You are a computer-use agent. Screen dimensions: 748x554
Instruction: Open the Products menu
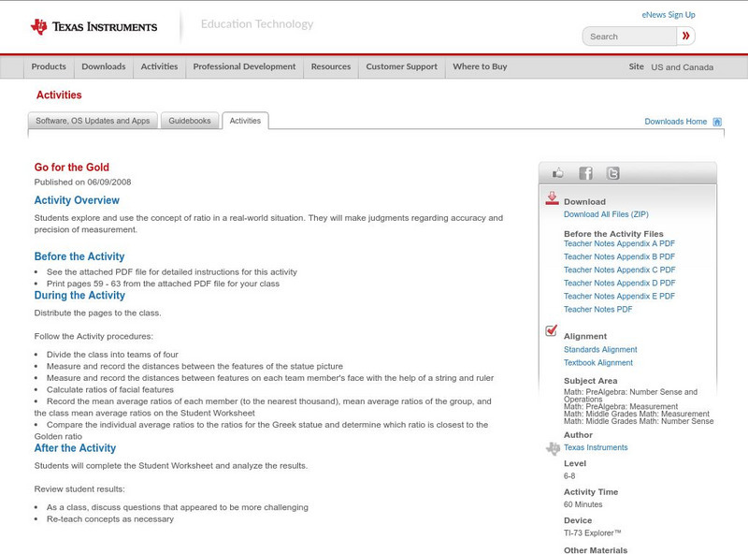[x=49, y=66]
